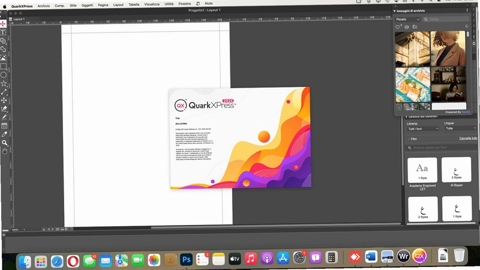Screen dimensions: 480x270
Task: Click the layout horizontal scrollbar
Action: point(275,227)
